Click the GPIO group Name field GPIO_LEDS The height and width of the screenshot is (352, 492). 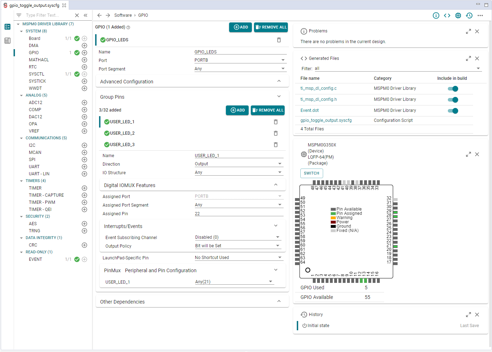click(x=240, y=52)
